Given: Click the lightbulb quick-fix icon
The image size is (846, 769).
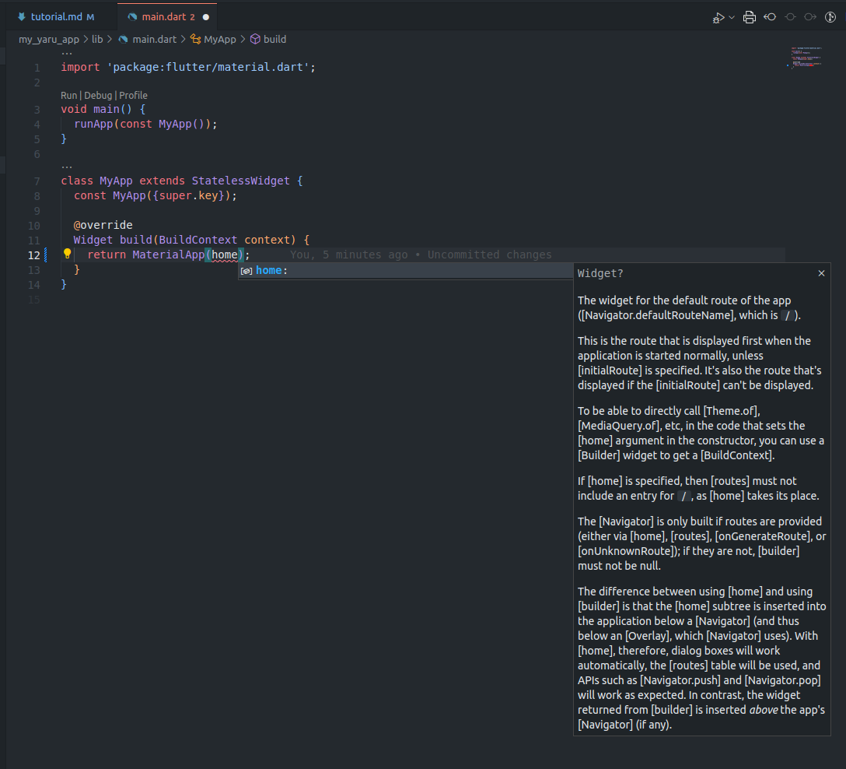Looking at the screenshot, I should click(67, 255).
